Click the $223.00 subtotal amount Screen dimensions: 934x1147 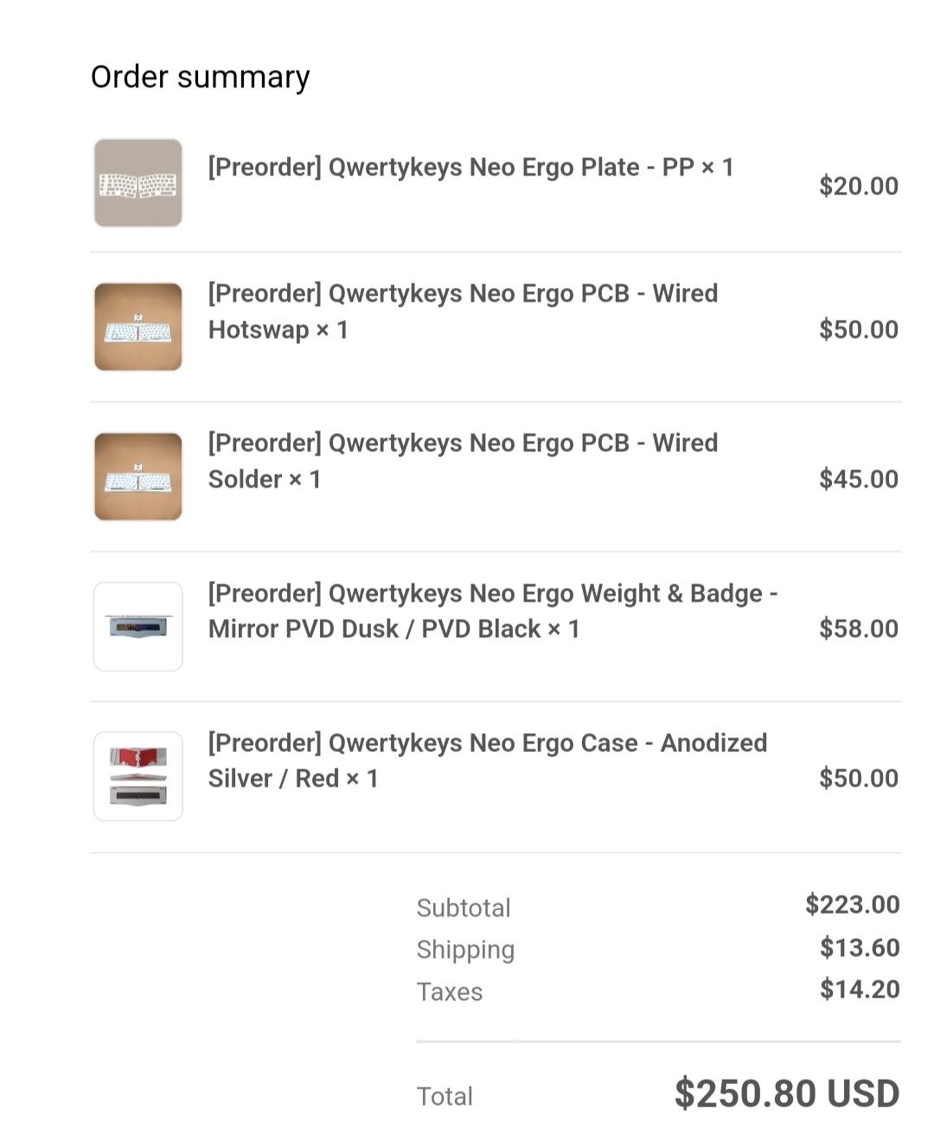pos(852,904)
